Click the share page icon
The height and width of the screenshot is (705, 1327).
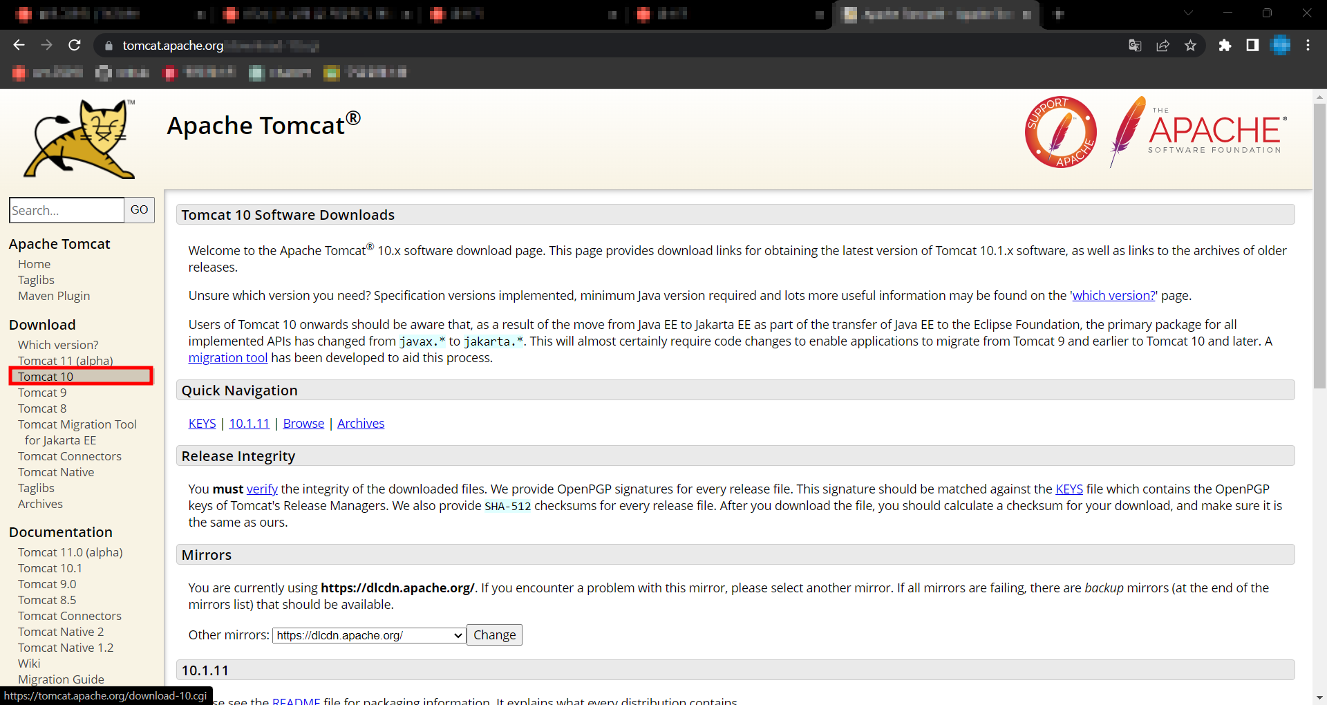click(x=1163, y=46)
